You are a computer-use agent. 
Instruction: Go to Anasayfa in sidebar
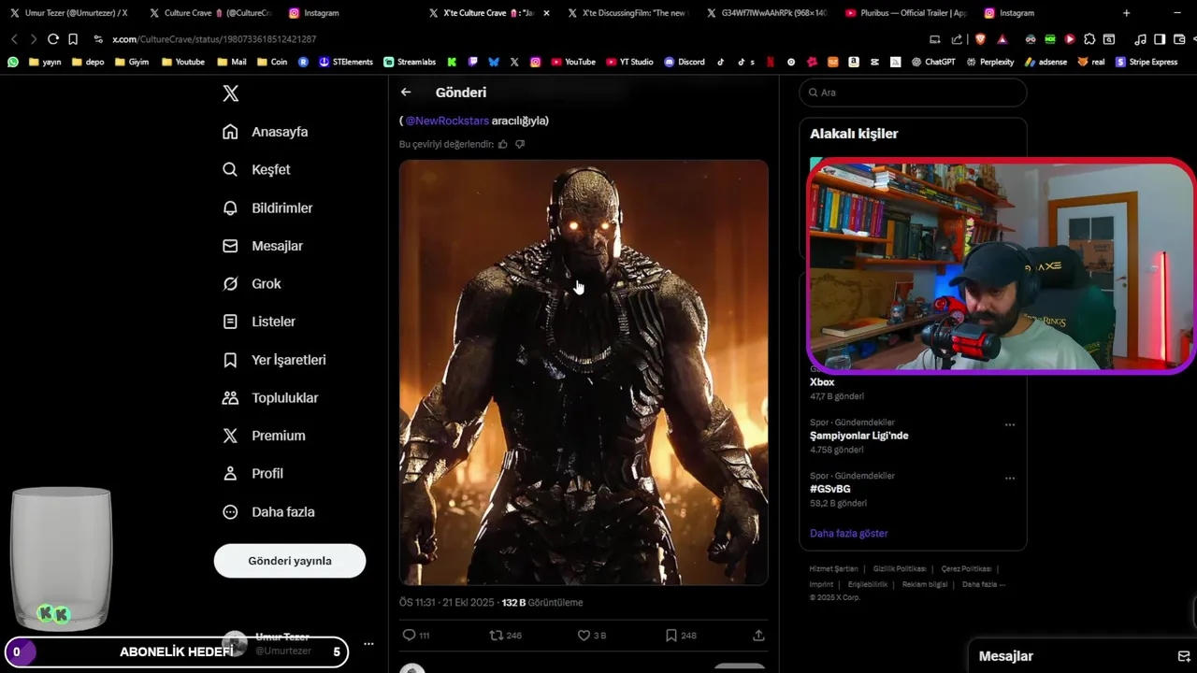coord(266,132)
